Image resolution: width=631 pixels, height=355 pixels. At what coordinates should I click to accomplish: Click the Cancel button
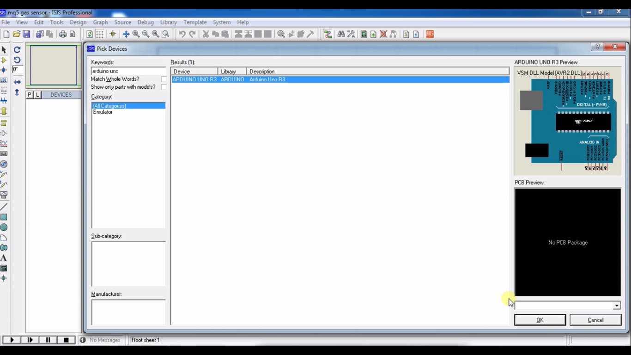(595, 320)
